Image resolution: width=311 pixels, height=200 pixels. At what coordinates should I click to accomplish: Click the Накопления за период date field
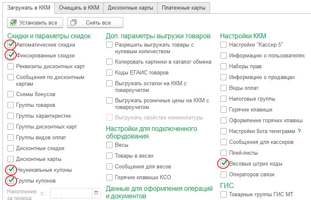(71, 193)
